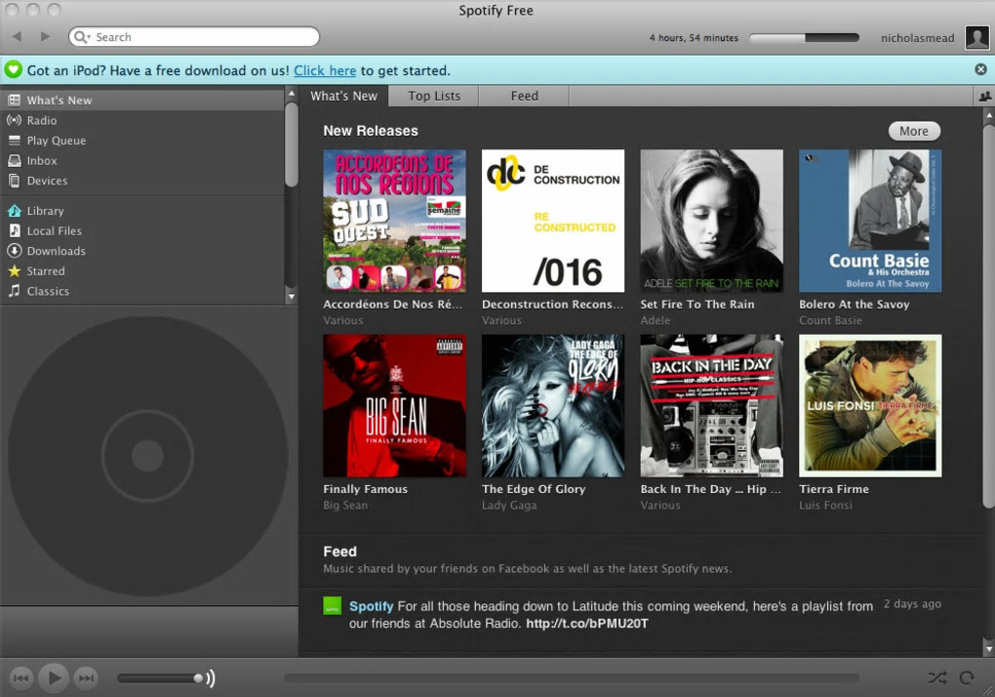Switch to the What's New tab

pos(343,96)
